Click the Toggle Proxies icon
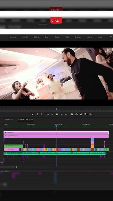The width and height of the screenshot is (113, 201). [x=90, y=114]
